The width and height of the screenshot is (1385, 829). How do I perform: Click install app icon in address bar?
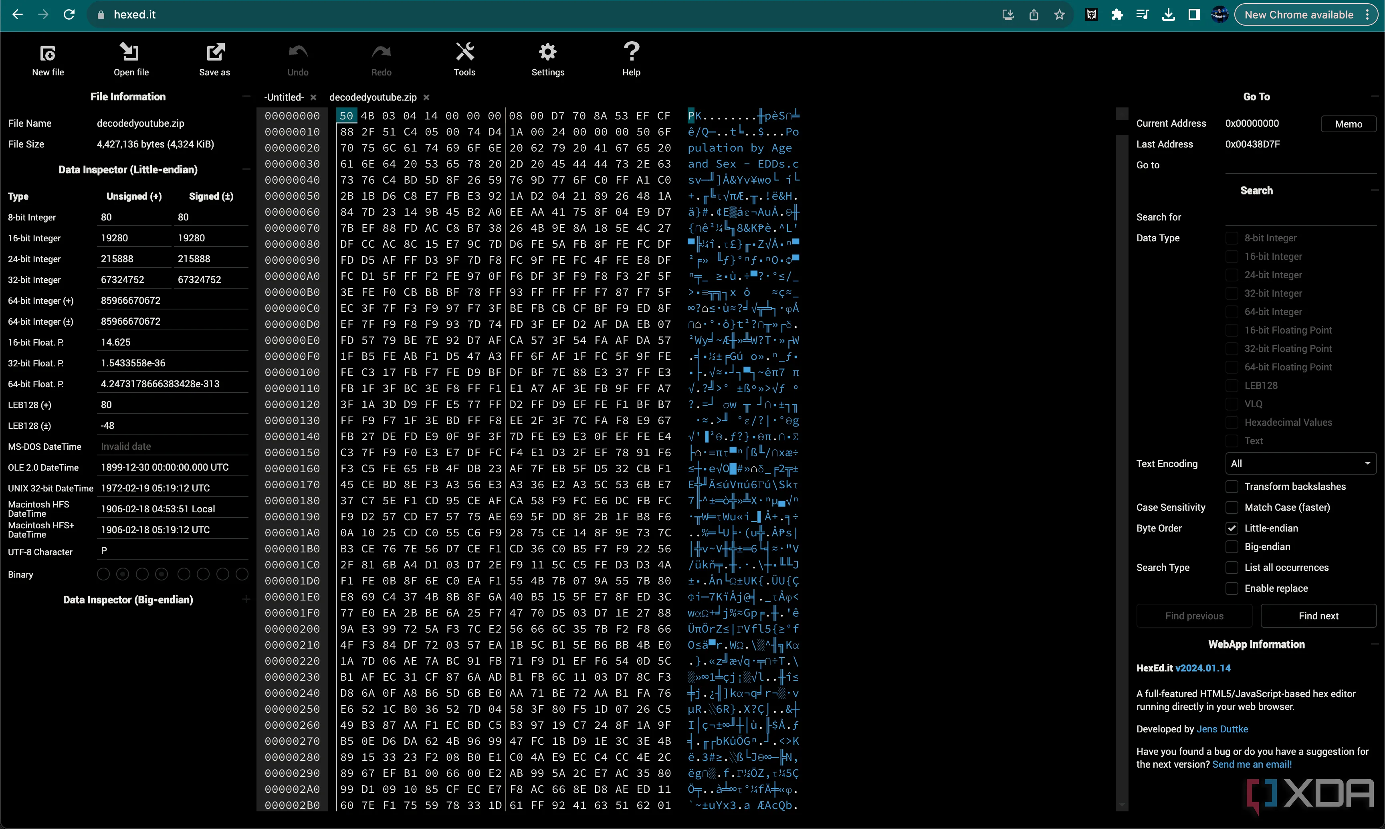1008,14
